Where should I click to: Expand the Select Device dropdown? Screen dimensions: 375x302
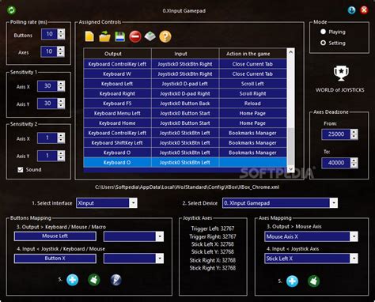(x=280, y=203)
